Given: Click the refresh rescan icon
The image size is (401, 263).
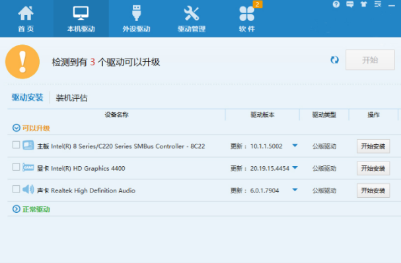Looking at the screenshot, I should [x=334, y=60].
